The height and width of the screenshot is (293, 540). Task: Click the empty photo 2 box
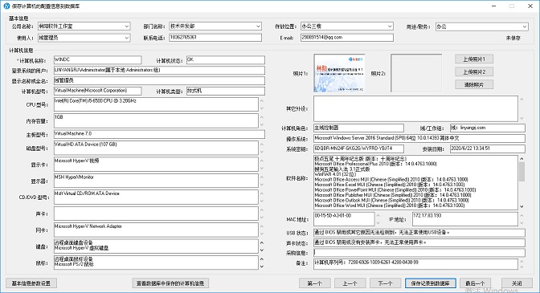416,73
